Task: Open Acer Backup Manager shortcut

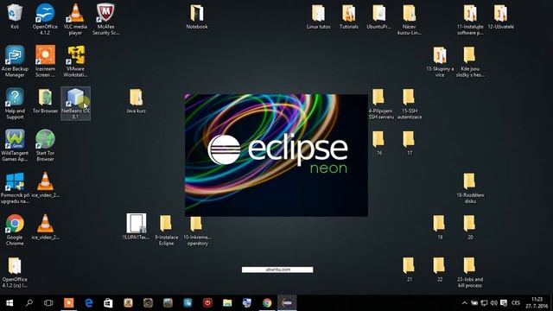Action: pyautogui.click(x=15, y=61)
